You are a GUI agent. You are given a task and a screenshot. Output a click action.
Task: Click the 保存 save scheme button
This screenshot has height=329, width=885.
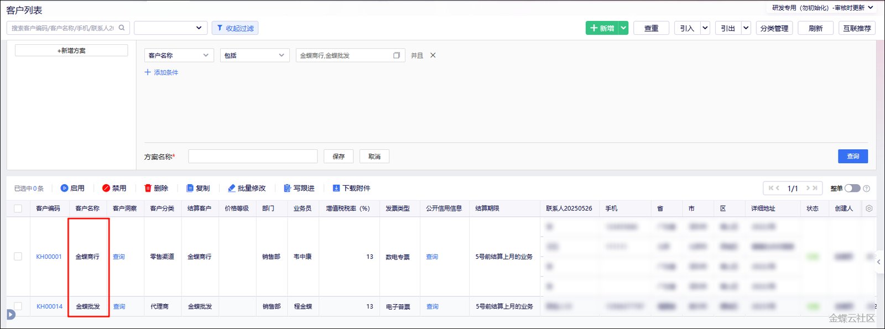coord(339,156)
